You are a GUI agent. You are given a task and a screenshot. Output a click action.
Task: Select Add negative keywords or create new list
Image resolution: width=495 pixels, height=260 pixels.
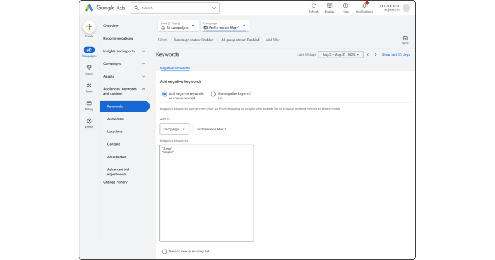pyautogui.click(x=164, y=94)
